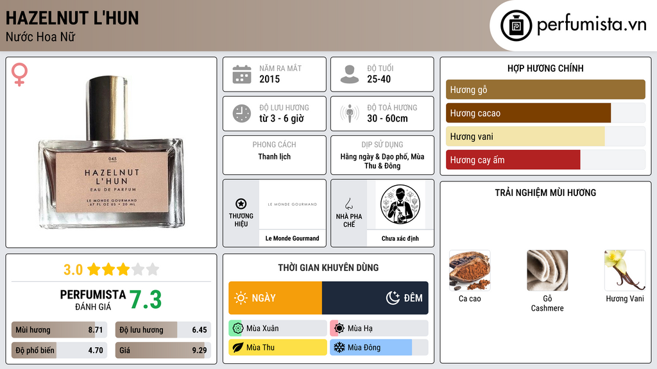Click the clock icon beside Độ lưu hương
657x369 pixels.
[242, 113]
